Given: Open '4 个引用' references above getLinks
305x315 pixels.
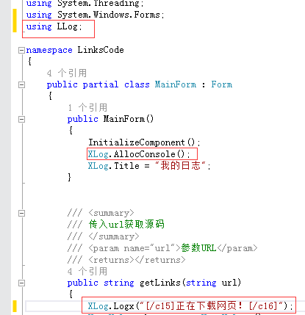Looking at the screenshot, I should (87, 271).
